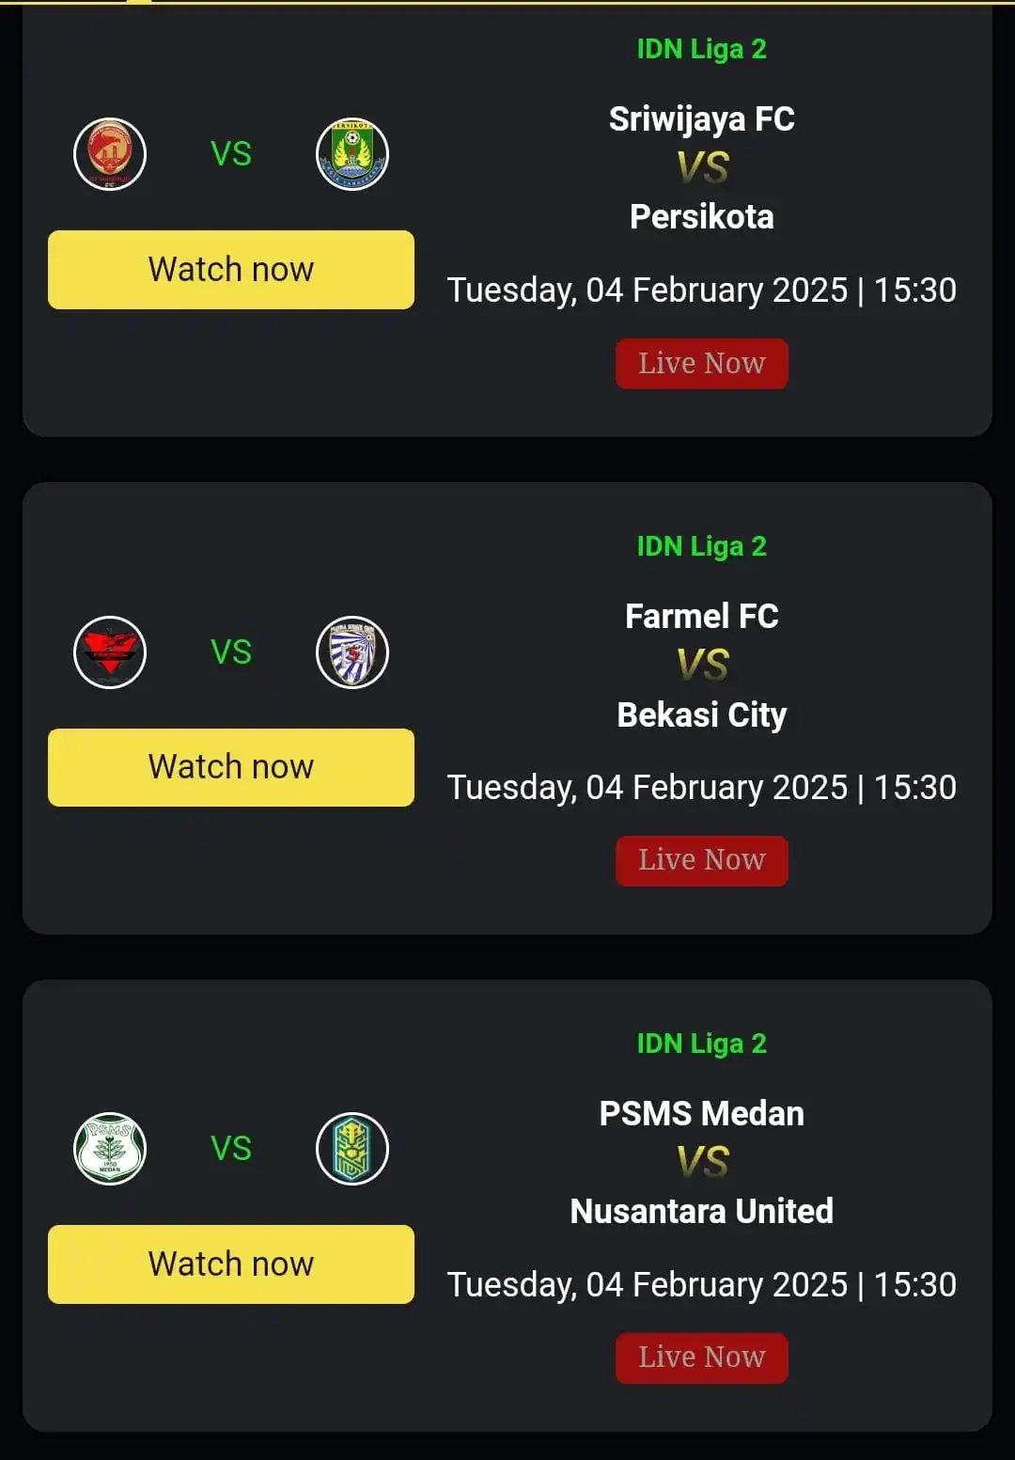The width and height of the screenshot is (1015, 1460).
Task: Tap the Sriwijaya FC club logo
Action: point(110,154)
